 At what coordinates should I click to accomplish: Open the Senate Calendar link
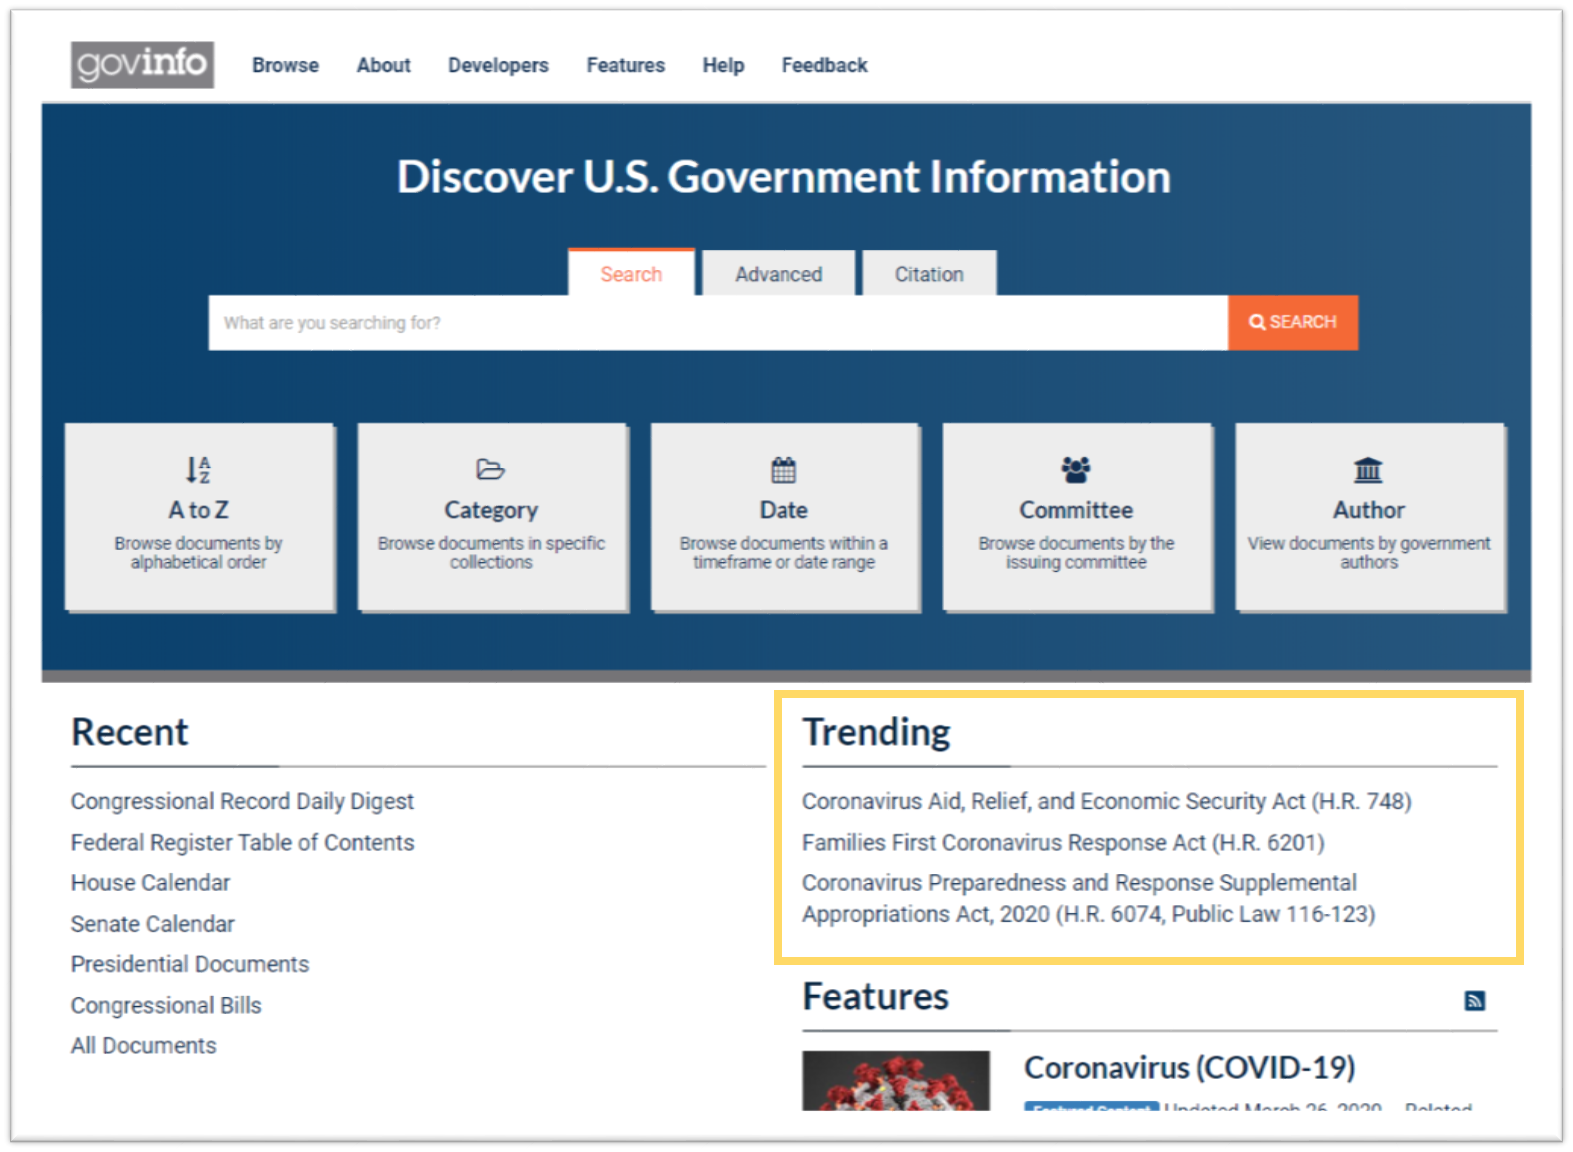tap(153, 924)
